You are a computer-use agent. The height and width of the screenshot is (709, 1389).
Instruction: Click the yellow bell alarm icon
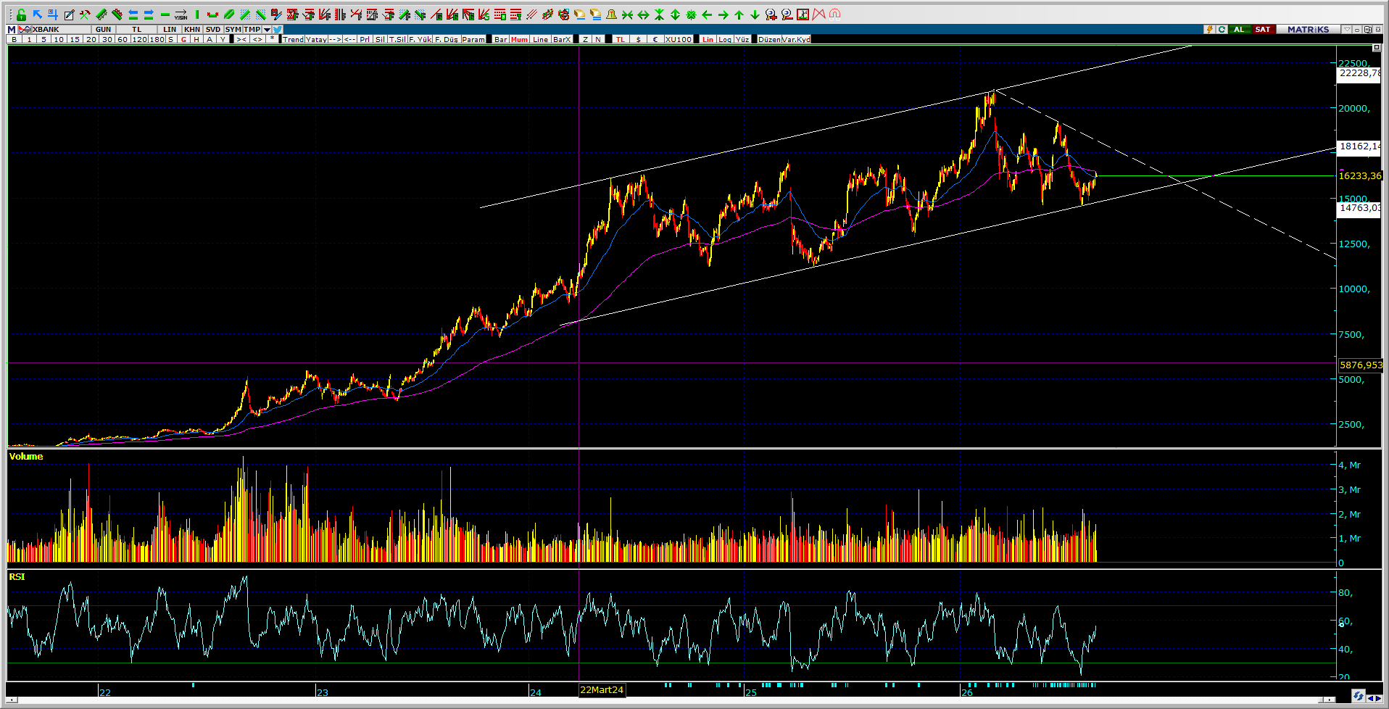tap(611, 14)
